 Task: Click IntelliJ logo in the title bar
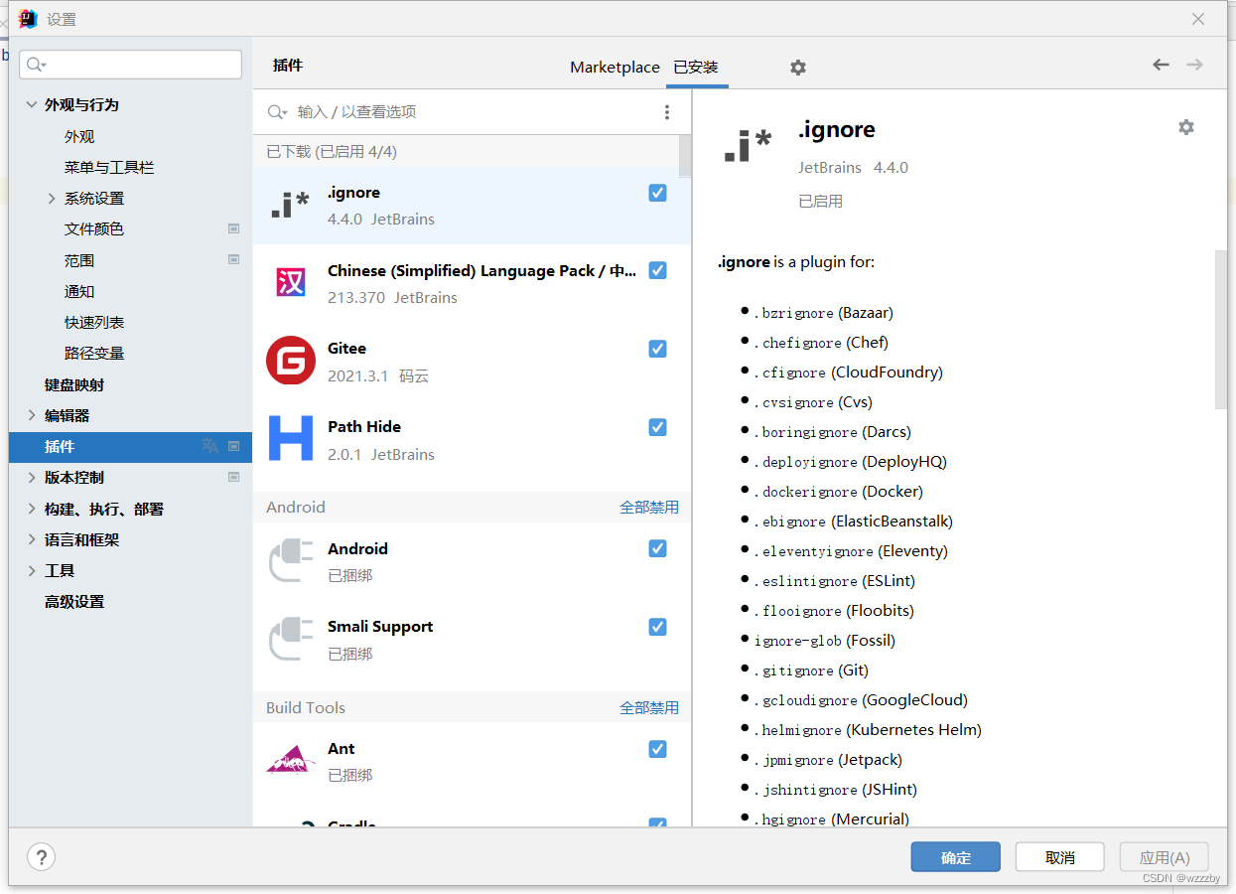point(28,19)
